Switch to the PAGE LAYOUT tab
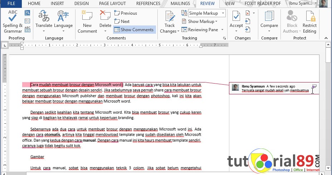Image resolution: width=332 pixels, height=175 pixels. tap(112, 4)
